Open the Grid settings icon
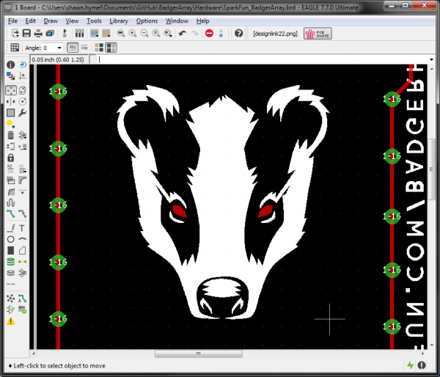Viewport: 440px width, 377px height. coord(15,48)
